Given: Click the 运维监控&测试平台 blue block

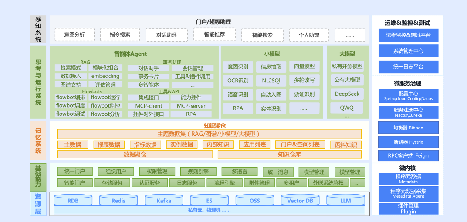Looking at the screenshot, I should point(408,35).
